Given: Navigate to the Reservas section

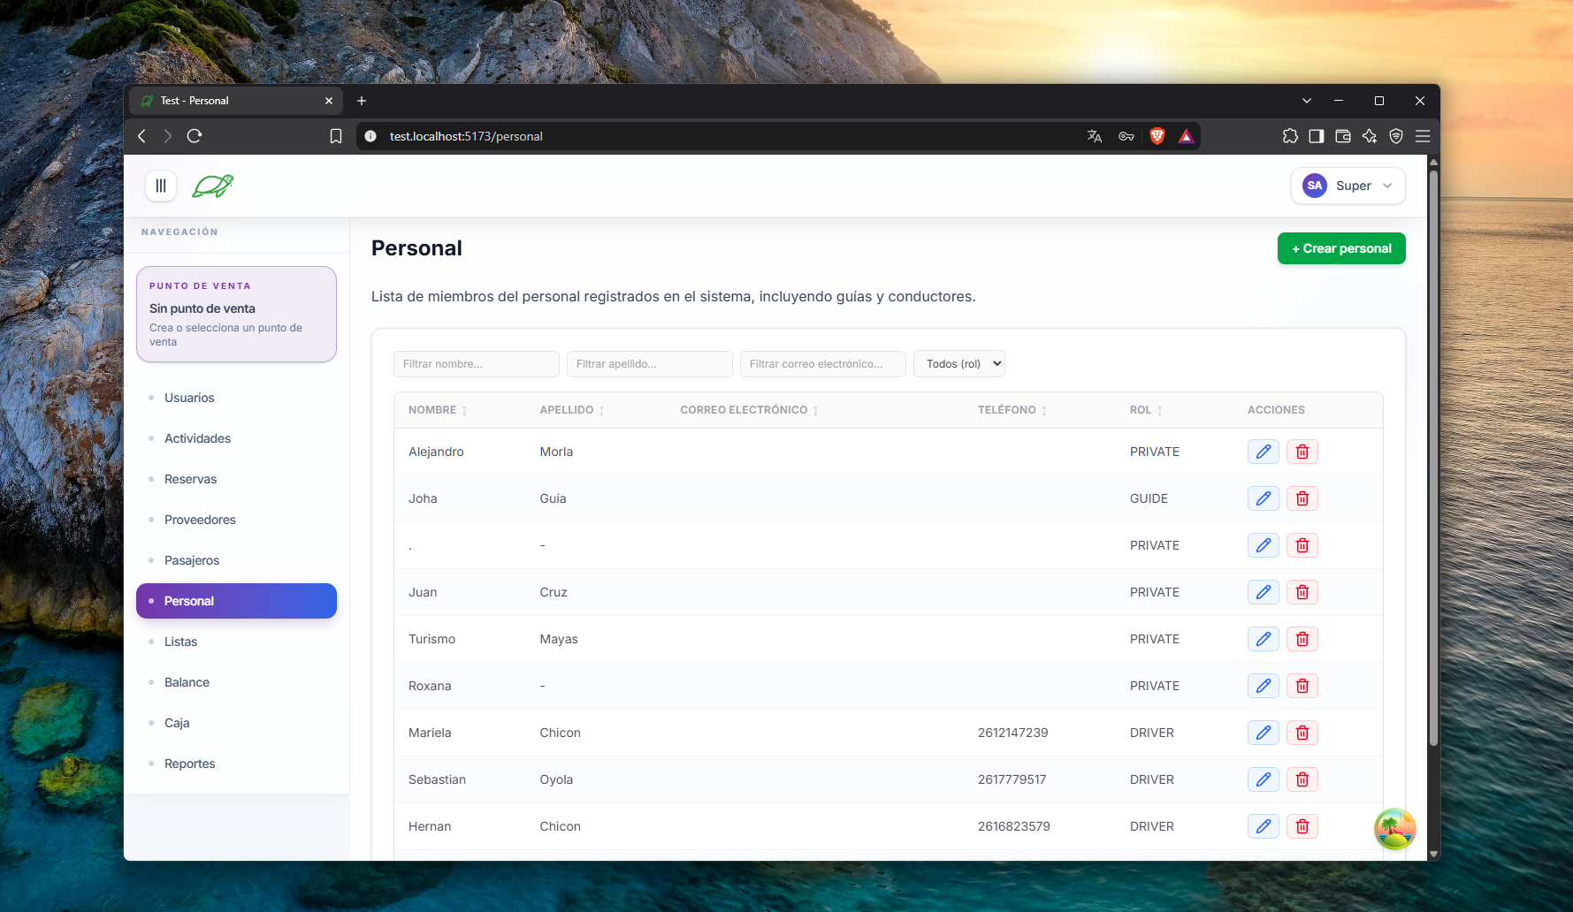Looking at the screenshot, I should point(236,479).
